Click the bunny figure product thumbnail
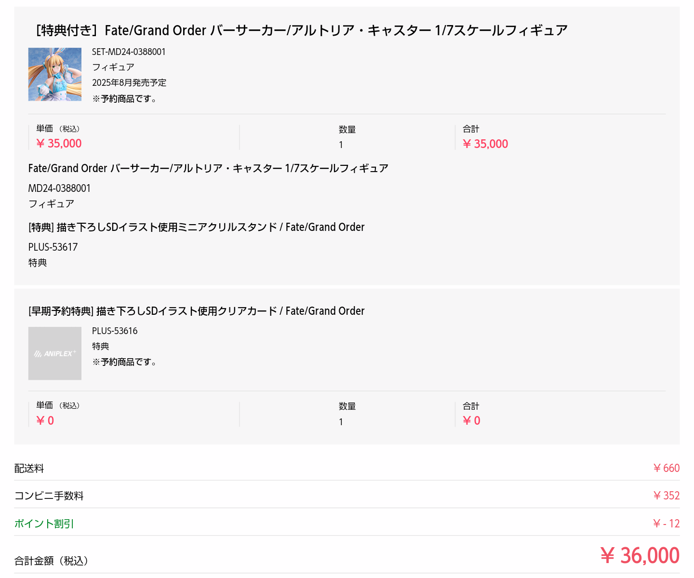Image resolution: width=694 pixels, height=578 pixels. pyautogui.click(x=54, y=74)
